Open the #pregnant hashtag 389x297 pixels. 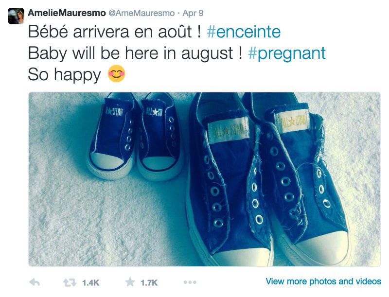287,53
